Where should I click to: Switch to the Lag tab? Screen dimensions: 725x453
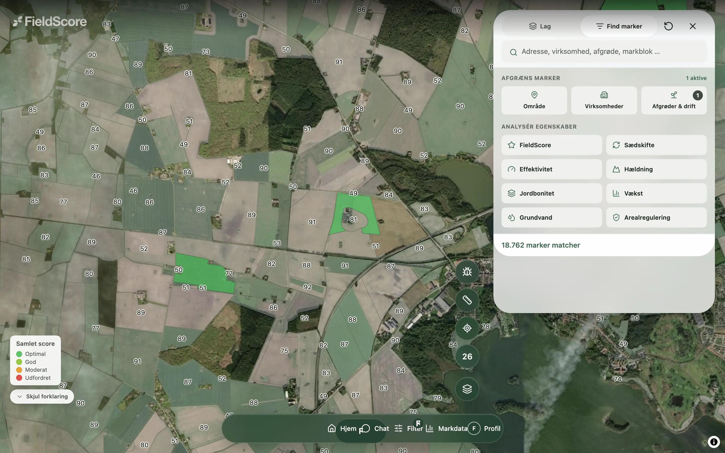pyautogui.click(x=540, y=26)
